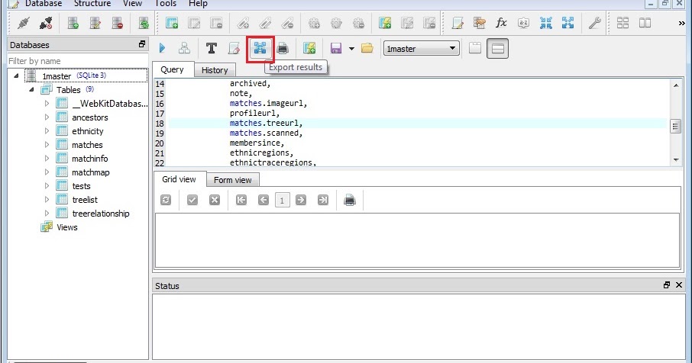This screenshot has width=692, height=363.
Task: Click the Edit index tag icon
Action: [x=265, y=23]
